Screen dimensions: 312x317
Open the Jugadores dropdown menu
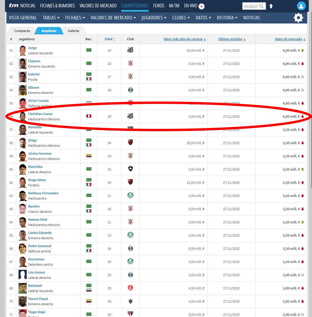154,18
